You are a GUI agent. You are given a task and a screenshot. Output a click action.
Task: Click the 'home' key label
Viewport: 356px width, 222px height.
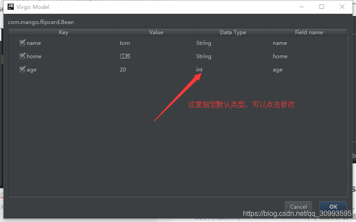pyautogui.click(x=34, y=56)
